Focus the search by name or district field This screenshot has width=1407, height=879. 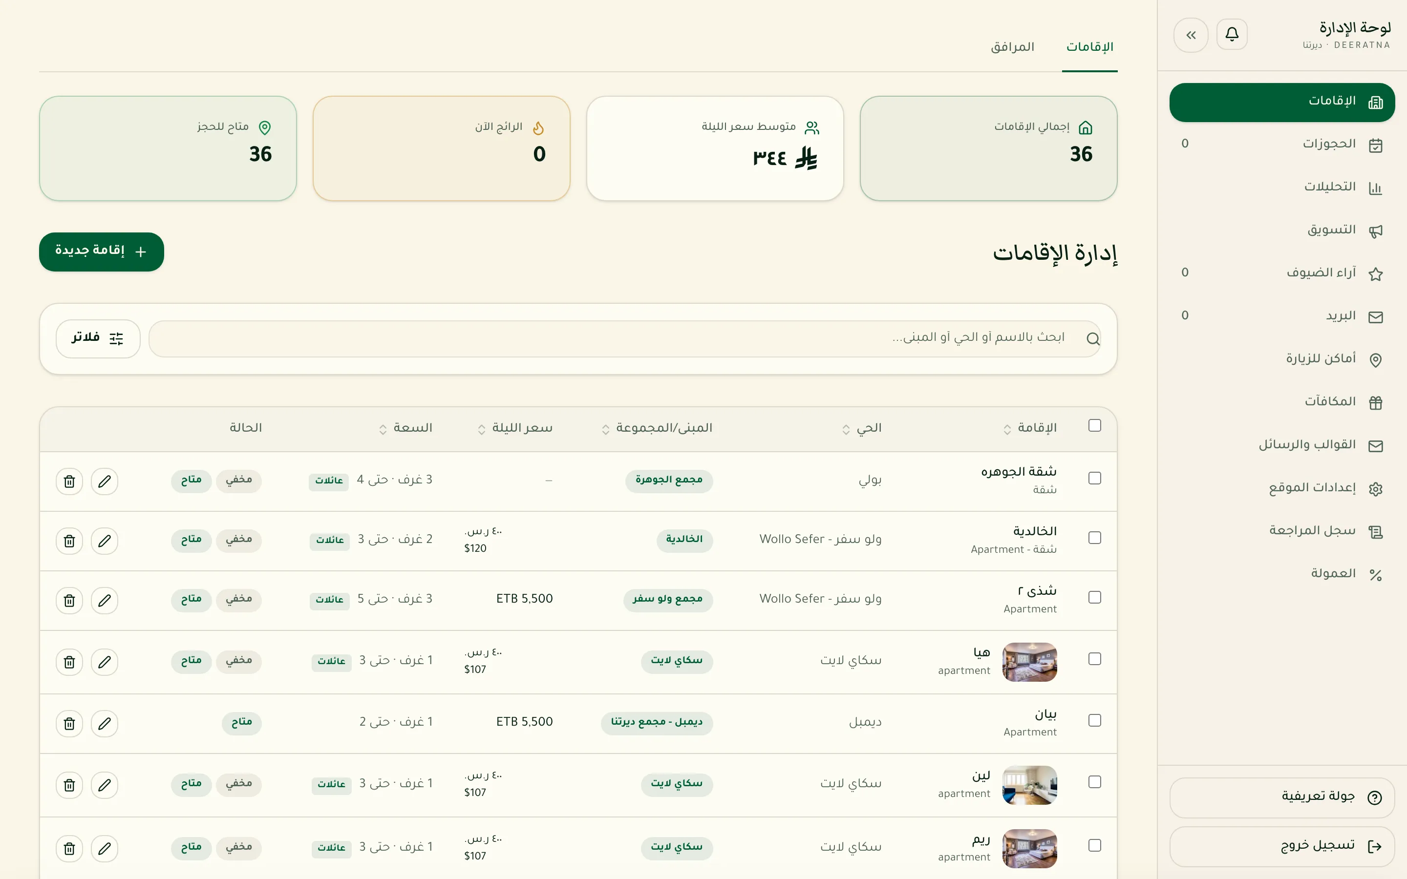(624, 338)
